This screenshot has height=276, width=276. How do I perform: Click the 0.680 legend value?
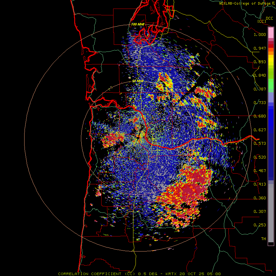(260, 116)
